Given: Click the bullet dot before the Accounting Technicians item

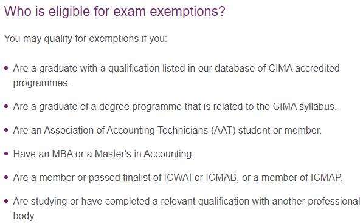Looking at the screenshot, I should click(x=6, y=130).
